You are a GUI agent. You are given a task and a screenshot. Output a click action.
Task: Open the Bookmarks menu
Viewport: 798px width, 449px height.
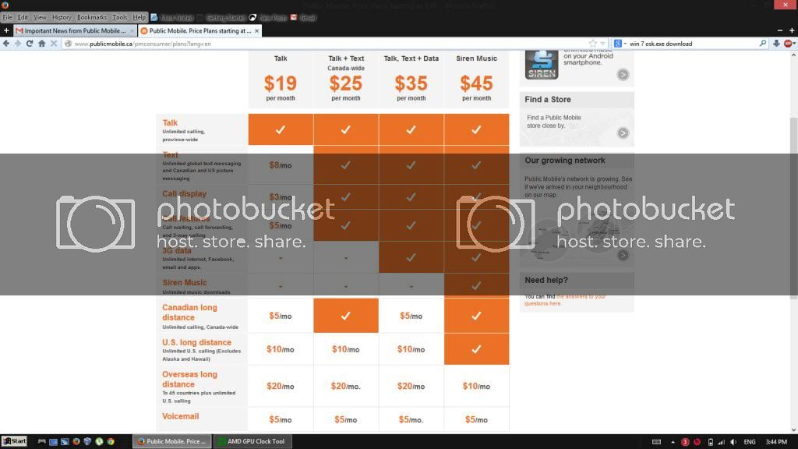[x=92, y=17]
